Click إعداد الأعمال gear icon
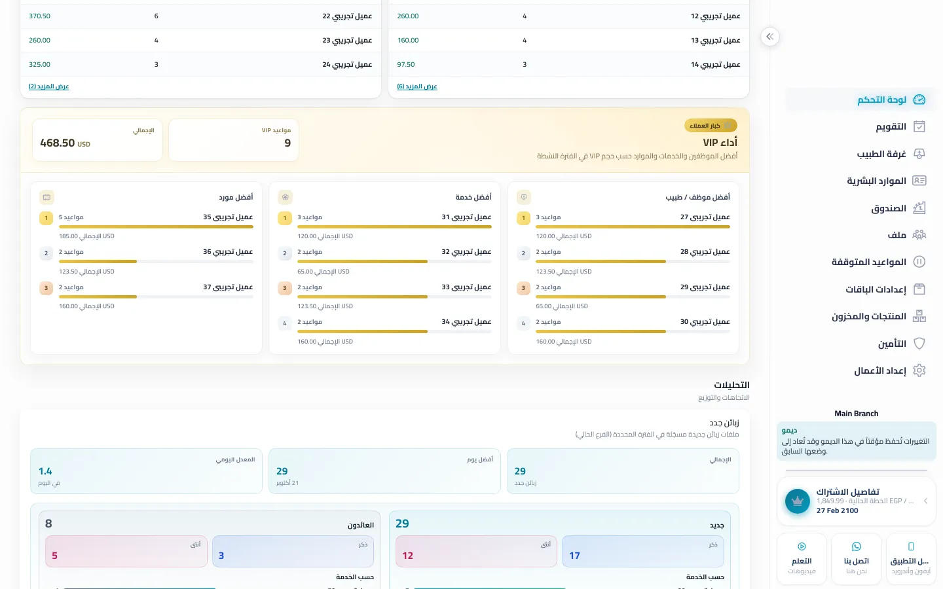The height and width of the screenshot is (589, 943). (x=919, y=370)
